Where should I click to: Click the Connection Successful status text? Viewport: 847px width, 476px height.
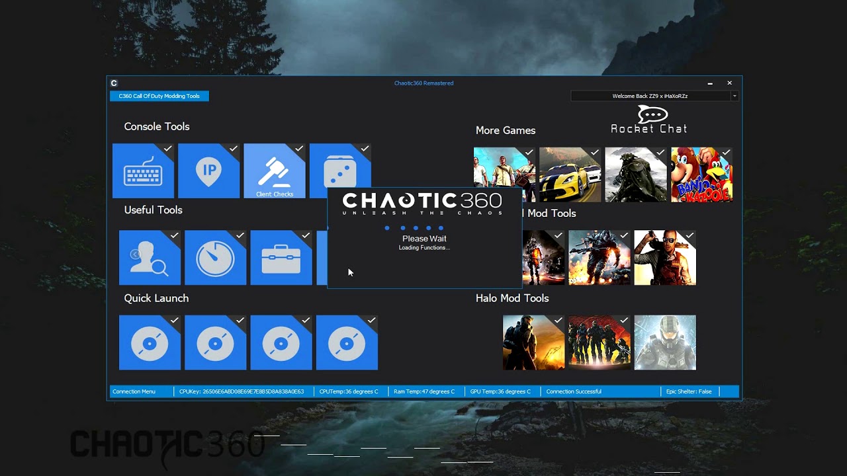574,391
